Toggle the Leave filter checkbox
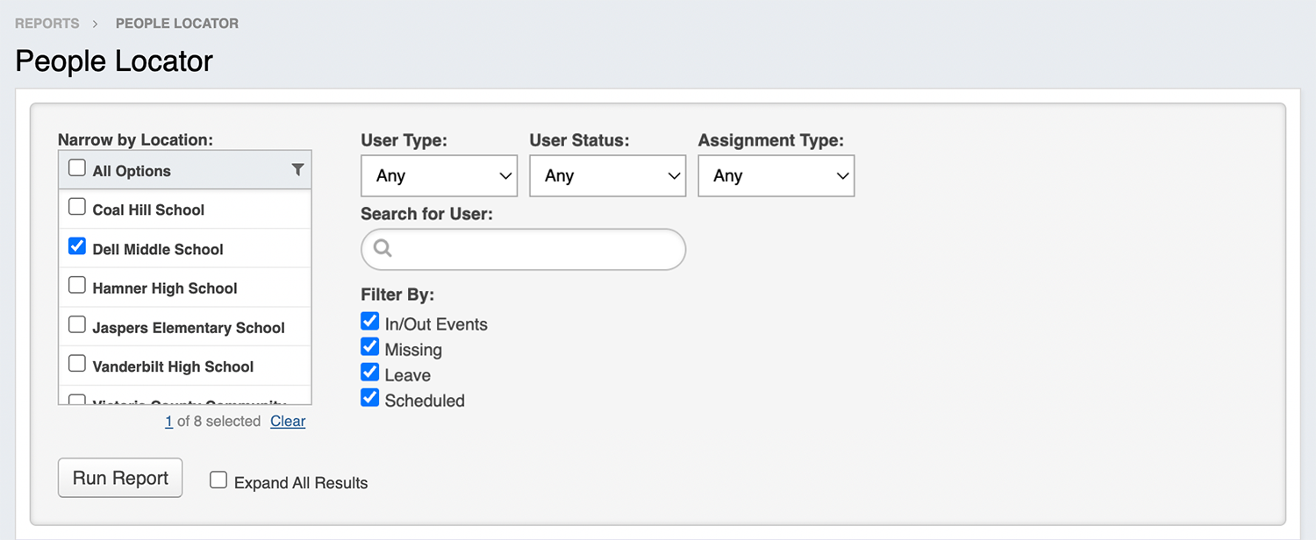 [x=370, y=373]
